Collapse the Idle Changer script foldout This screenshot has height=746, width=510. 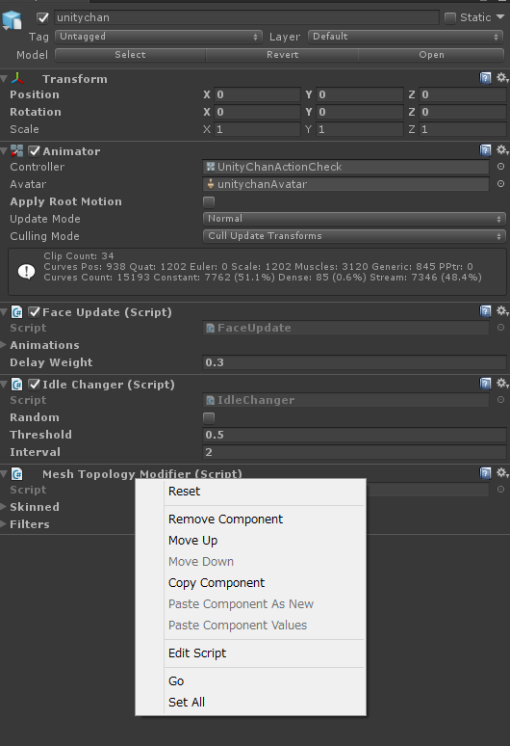point(4,385)
